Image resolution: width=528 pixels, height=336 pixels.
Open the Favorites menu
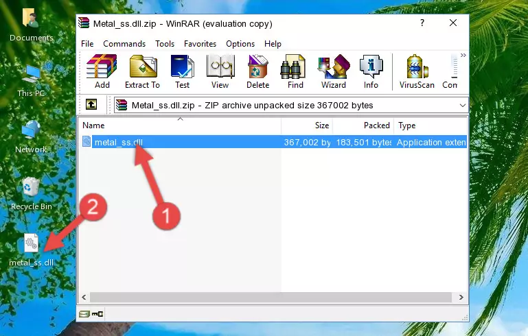(x=200, y=44)
